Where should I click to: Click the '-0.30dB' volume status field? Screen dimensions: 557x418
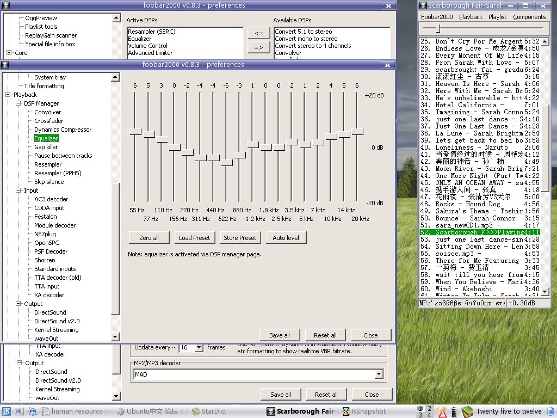[x=528, y=303]
